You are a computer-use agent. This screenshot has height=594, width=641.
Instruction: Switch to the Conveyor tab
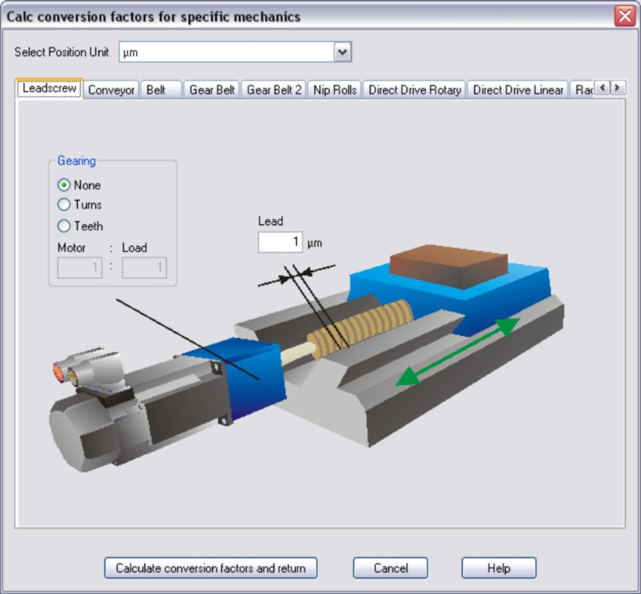click(111, 90)
